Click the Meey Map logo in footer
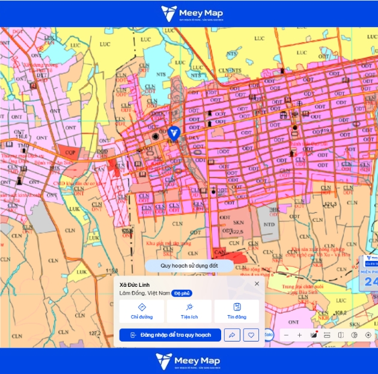The image size is (378, 374). 188,361
